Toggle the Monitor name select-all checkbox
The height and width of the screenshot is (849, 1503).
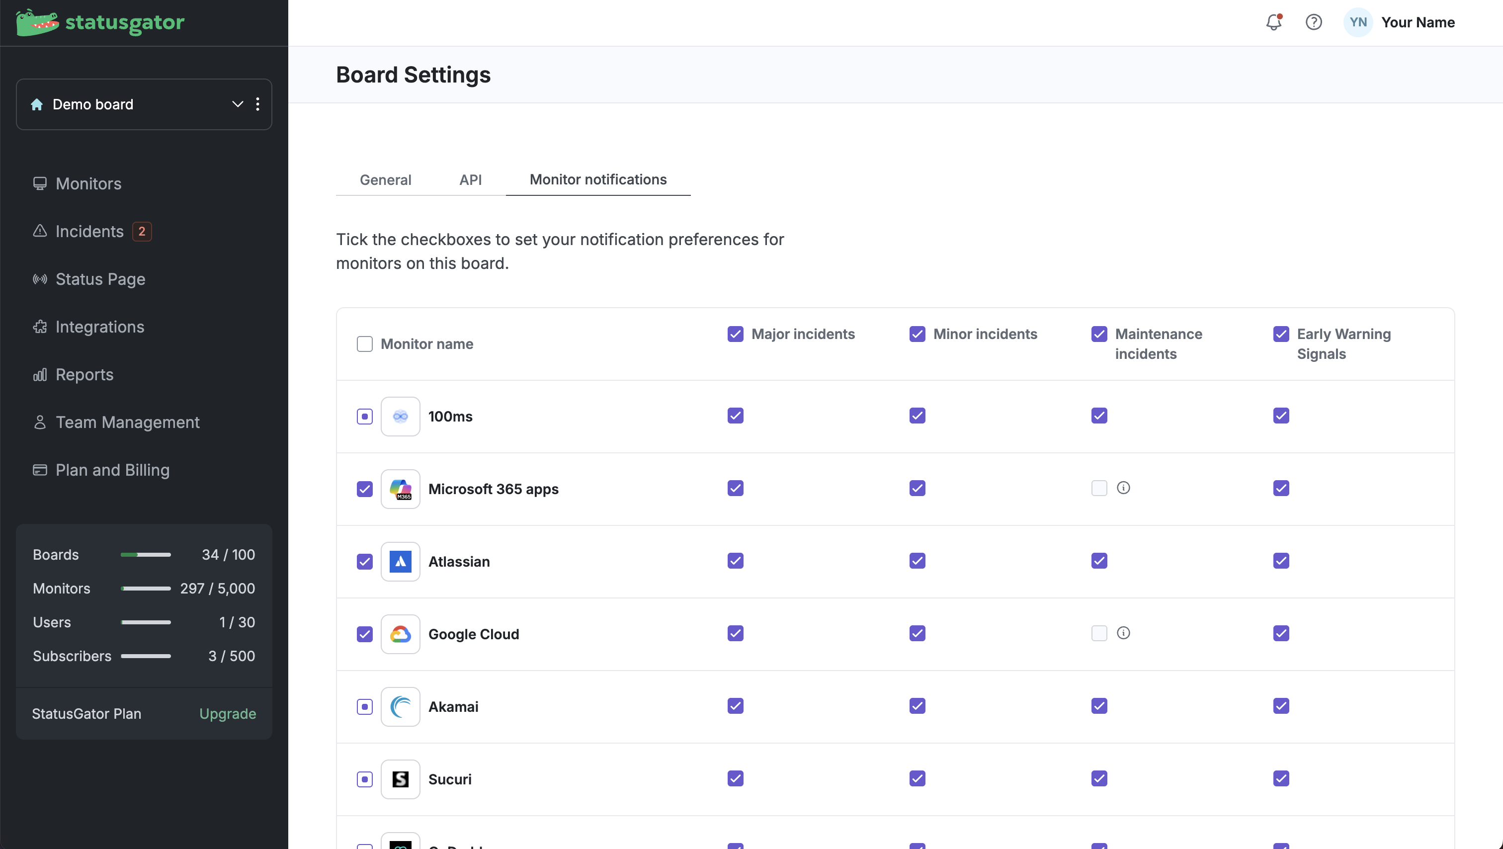click(365, 343)
